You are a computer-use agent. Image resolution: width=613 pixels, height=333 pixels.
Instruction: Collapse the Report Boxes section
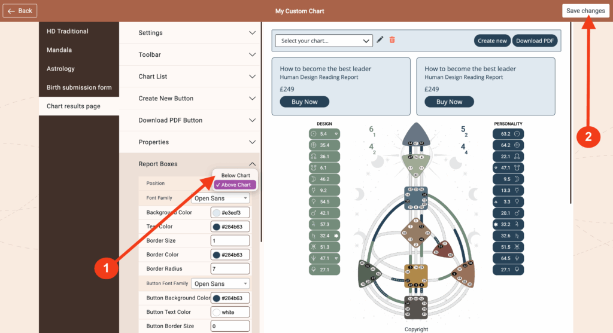[x=252, y=164]
